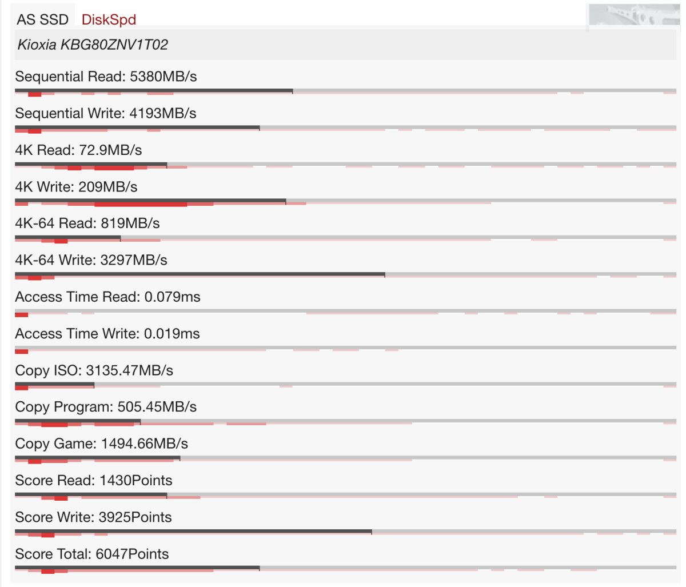Click the Score Read 1430Points bar
The width and height of the screenshot is (686, 587).
(91, 494)
